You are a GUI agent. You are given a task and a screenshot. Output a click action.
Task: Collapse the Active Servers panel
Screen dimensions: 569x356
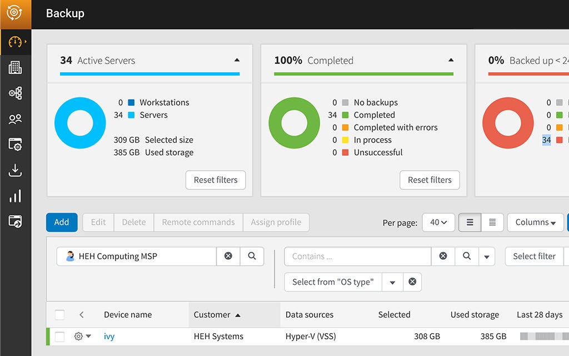(x=237, y=60)
